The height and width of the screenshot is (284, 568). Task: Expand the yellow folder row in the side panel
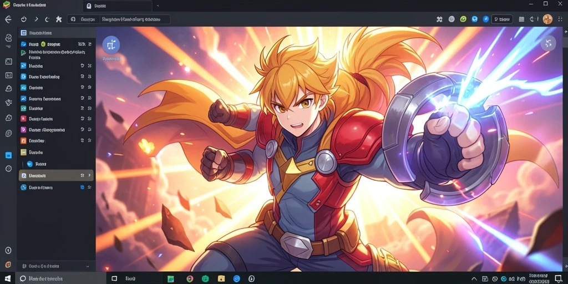click(56, 152)
